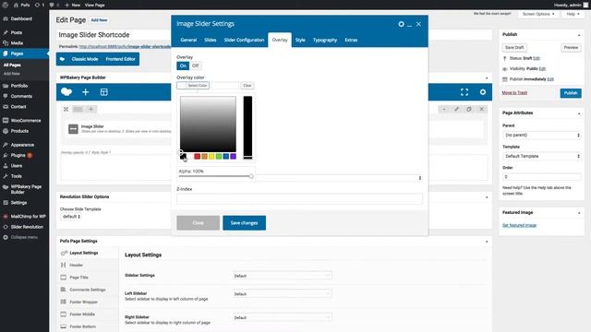
Task: Click the Add Element plus icon in WPBakery toolbar
Action: click(86, 92)
